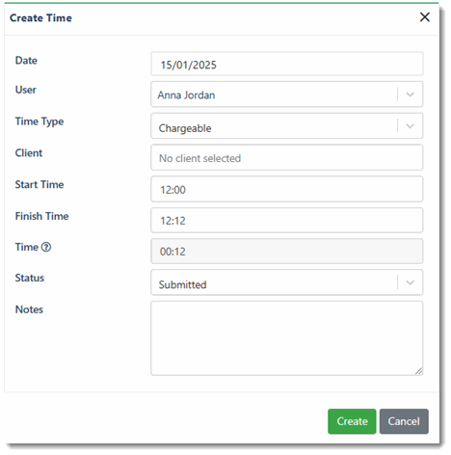Click the Notes box resize handle
Viewport: 451px width, 455px height.
[418, 371]
